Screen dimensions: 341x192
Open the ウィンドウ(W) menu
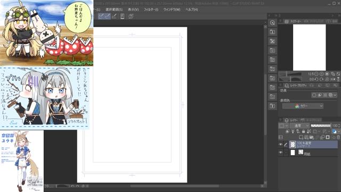(x=172, y=10)
